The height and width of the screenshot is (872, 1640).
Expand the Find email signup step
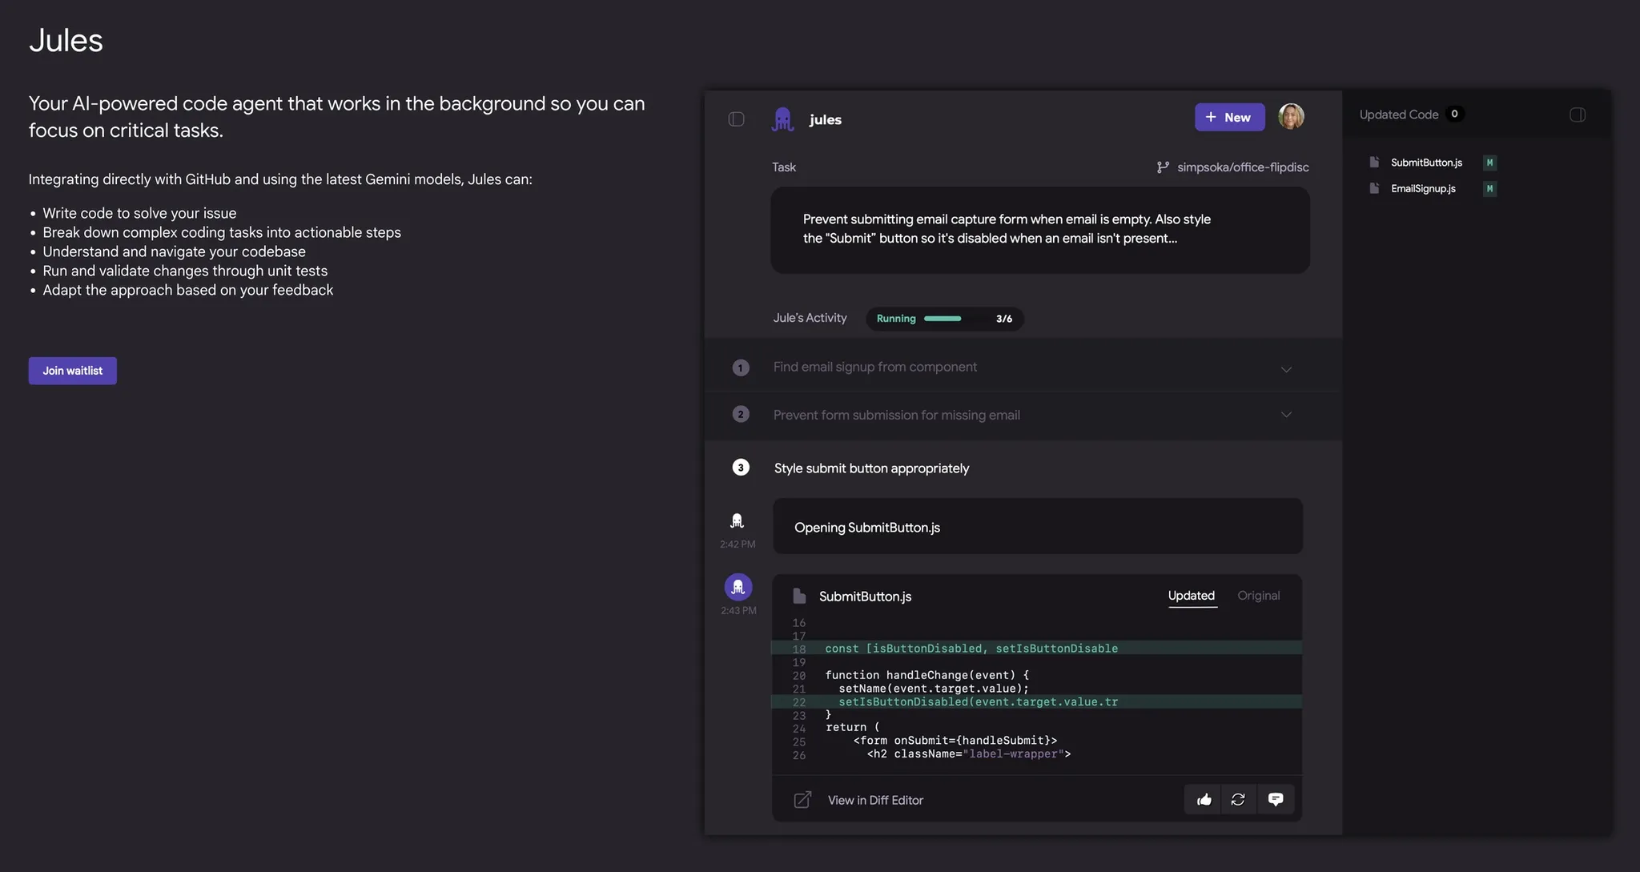1286,369
